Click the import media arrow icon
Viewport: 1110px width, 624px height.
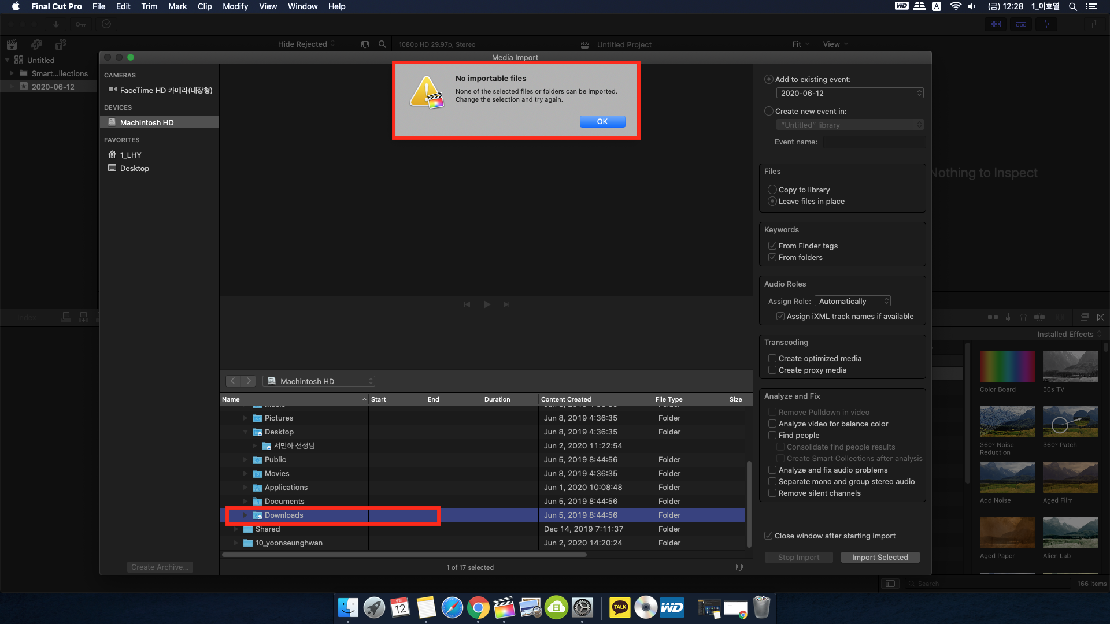(x=56, y=24)
